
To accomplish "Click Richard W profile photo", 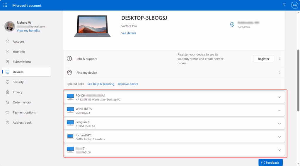I will pos(10,26).
